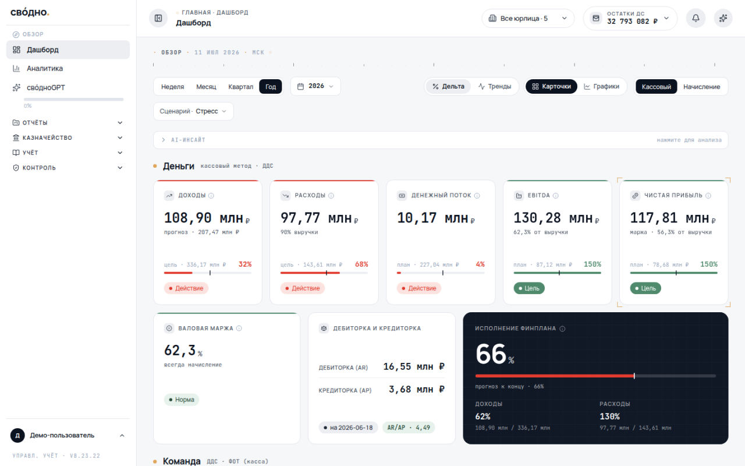Open the Все юрлица entity dropdown
This screenshot has height=466, width=745.
click(x=528, y=18)
